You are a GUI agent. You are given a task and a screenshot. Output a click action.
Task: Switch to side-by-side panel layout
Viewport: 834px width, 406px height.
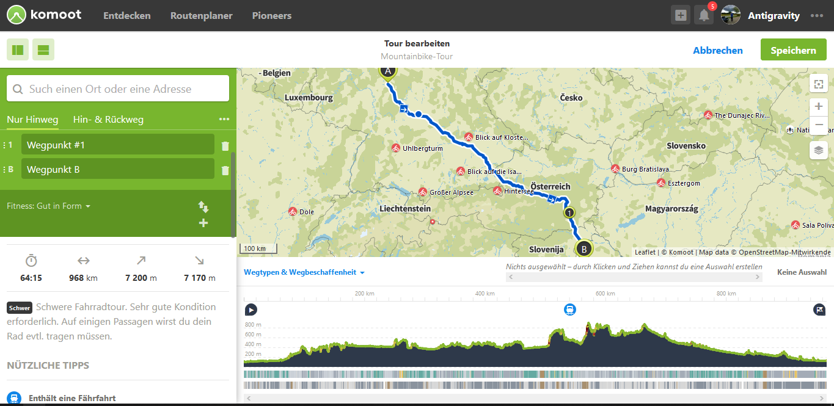[18, 50]
